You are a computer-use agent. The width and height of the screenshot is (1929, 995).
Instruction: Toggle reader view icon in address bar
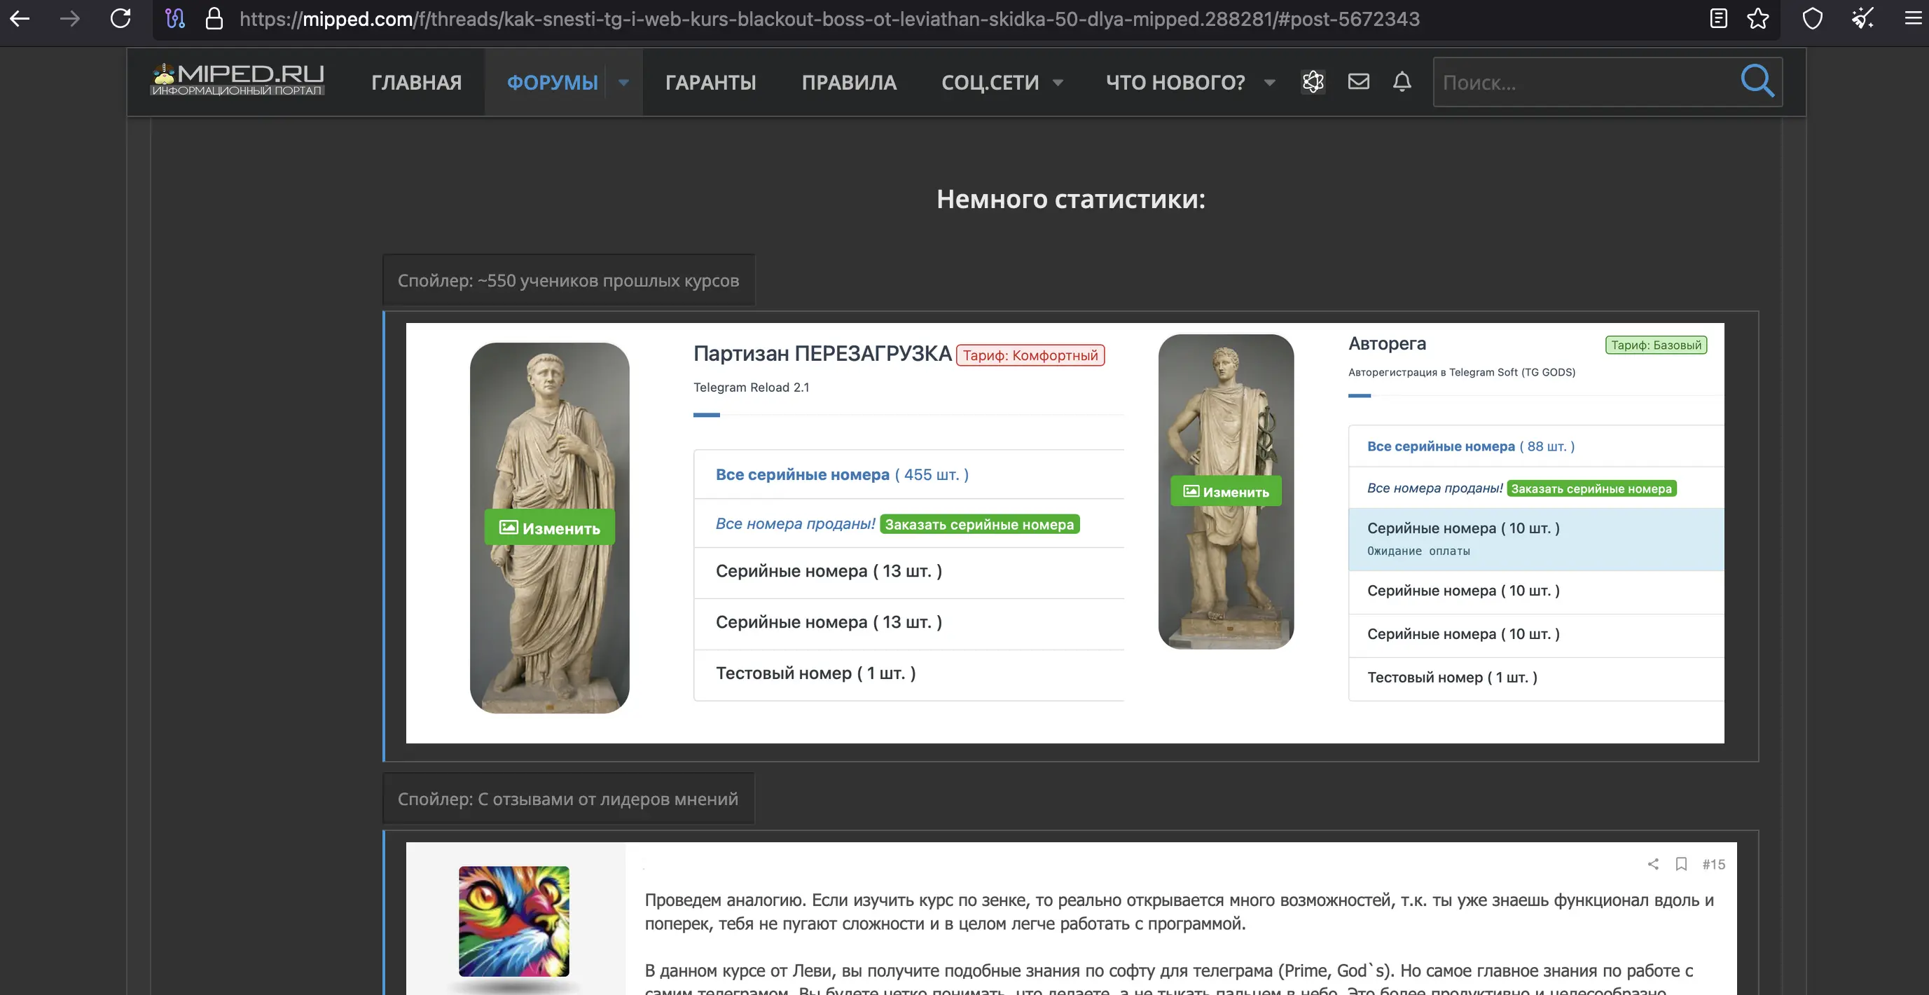tap(1719, 19)
